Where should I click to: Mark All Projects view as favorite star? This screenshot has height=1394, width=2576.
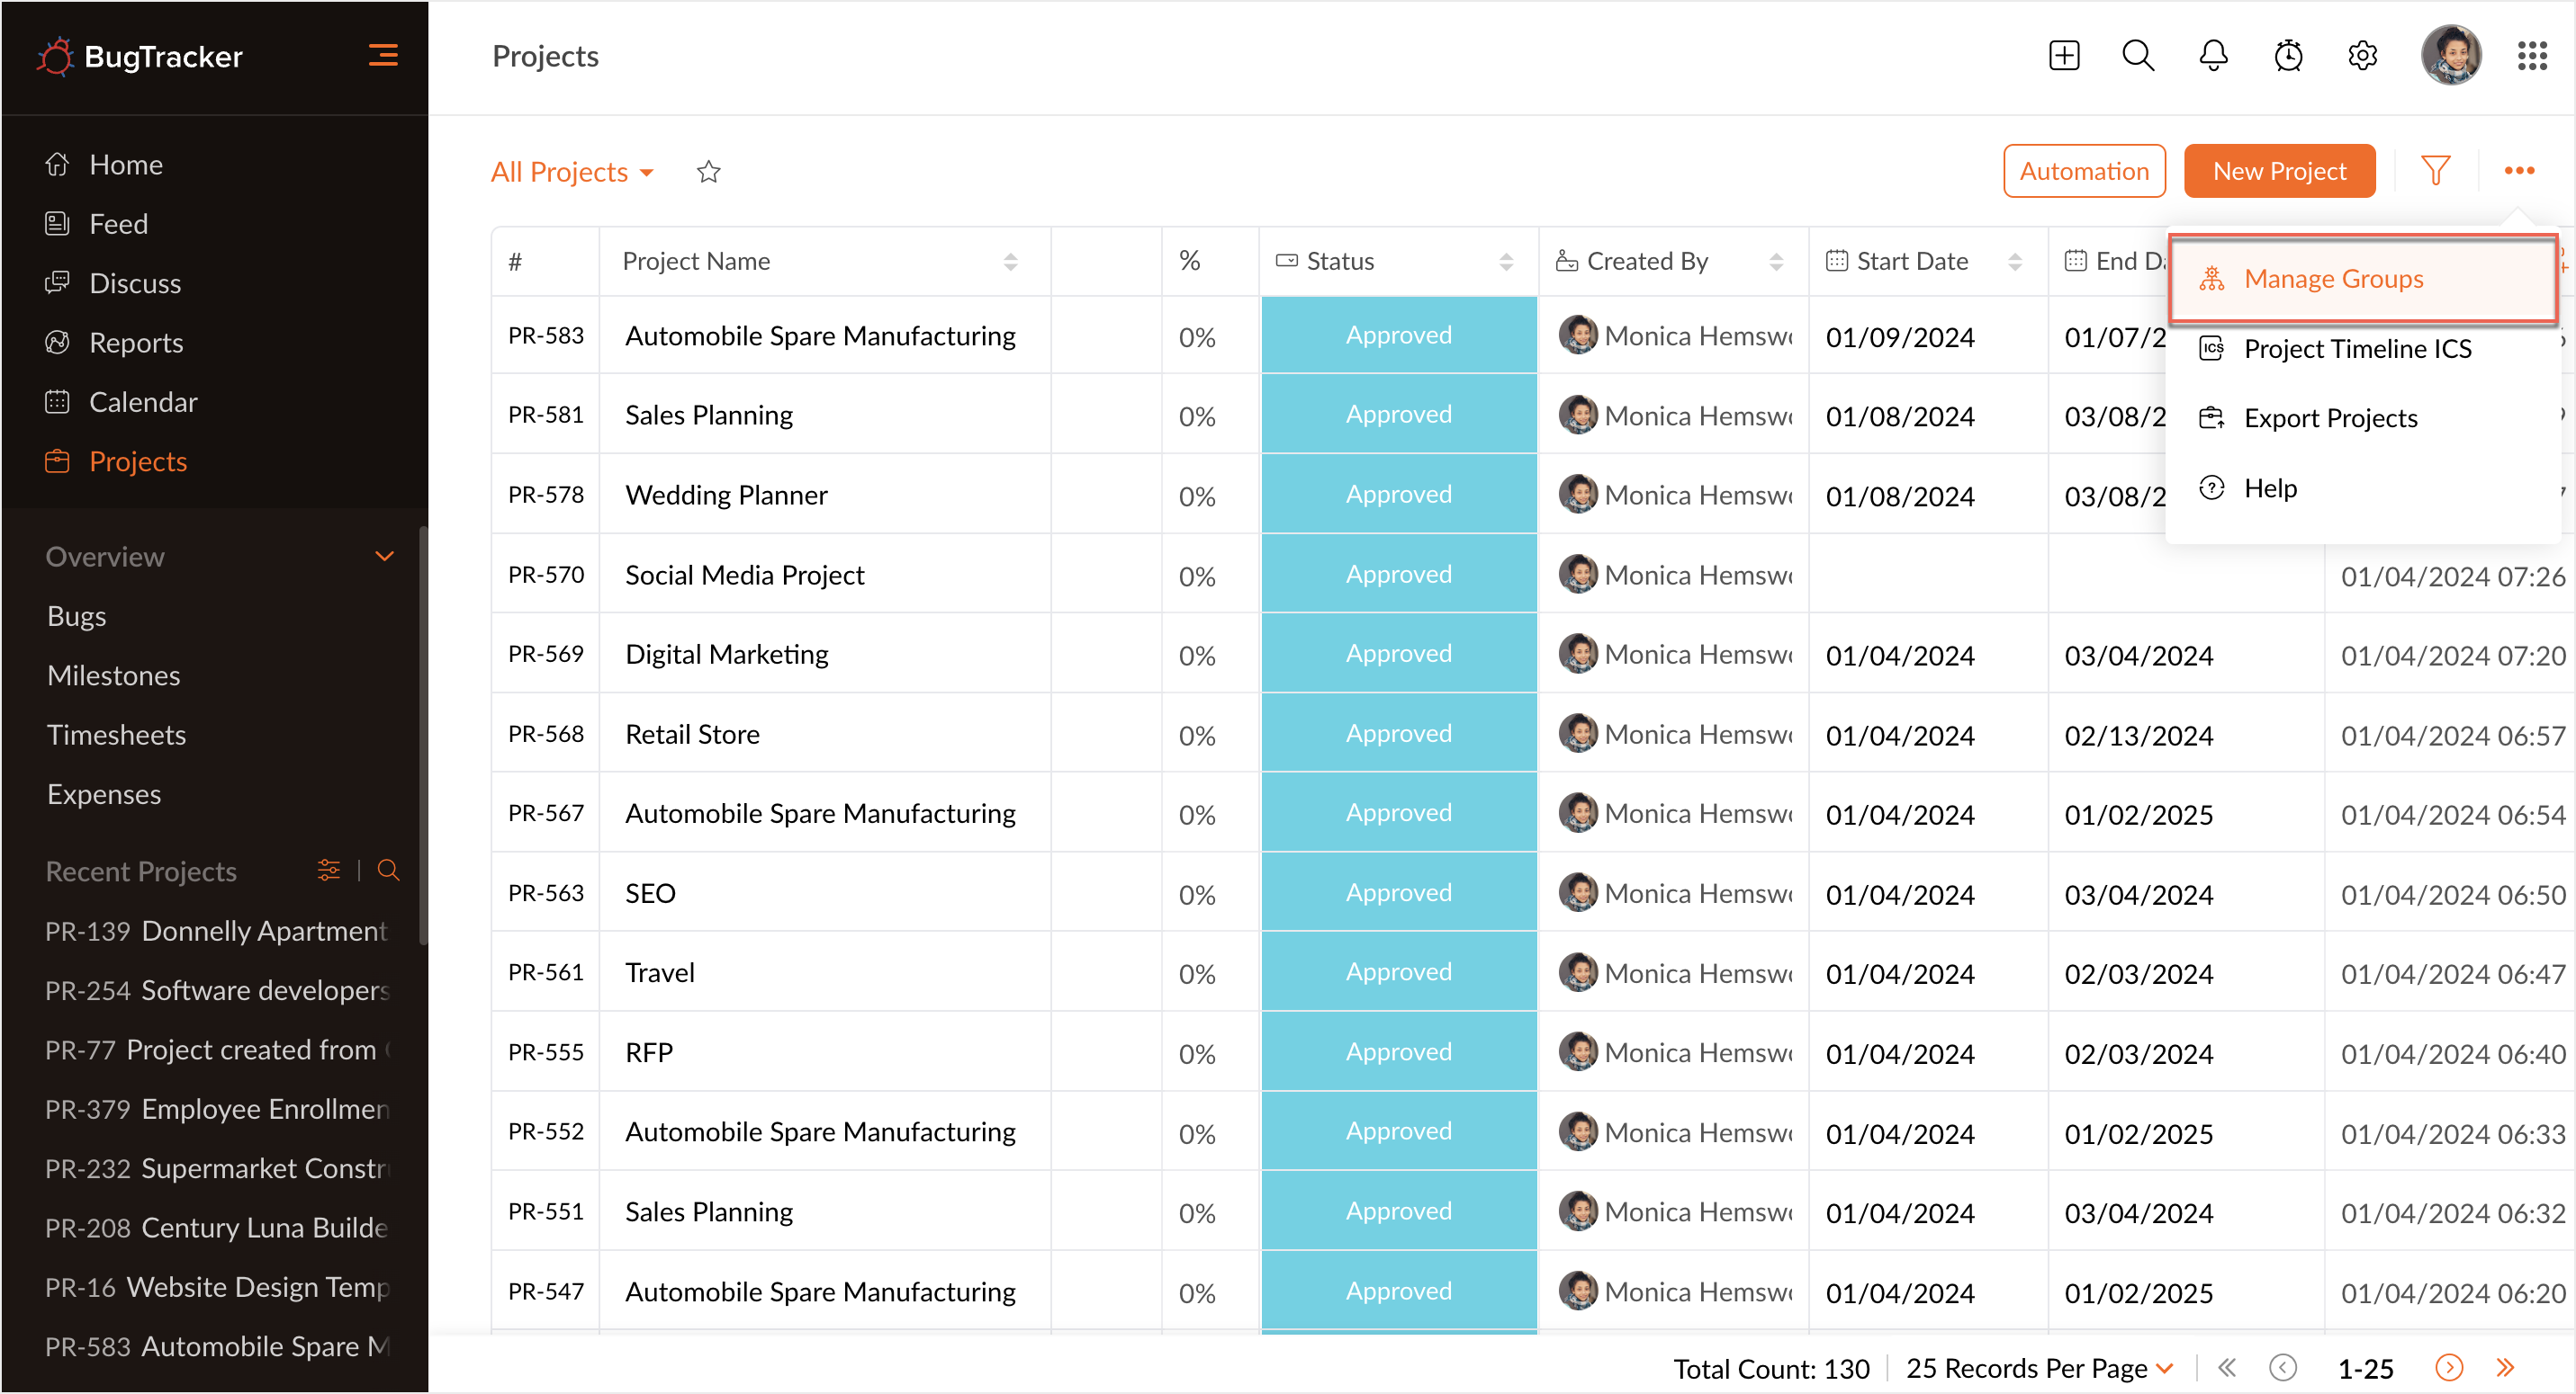708,172
